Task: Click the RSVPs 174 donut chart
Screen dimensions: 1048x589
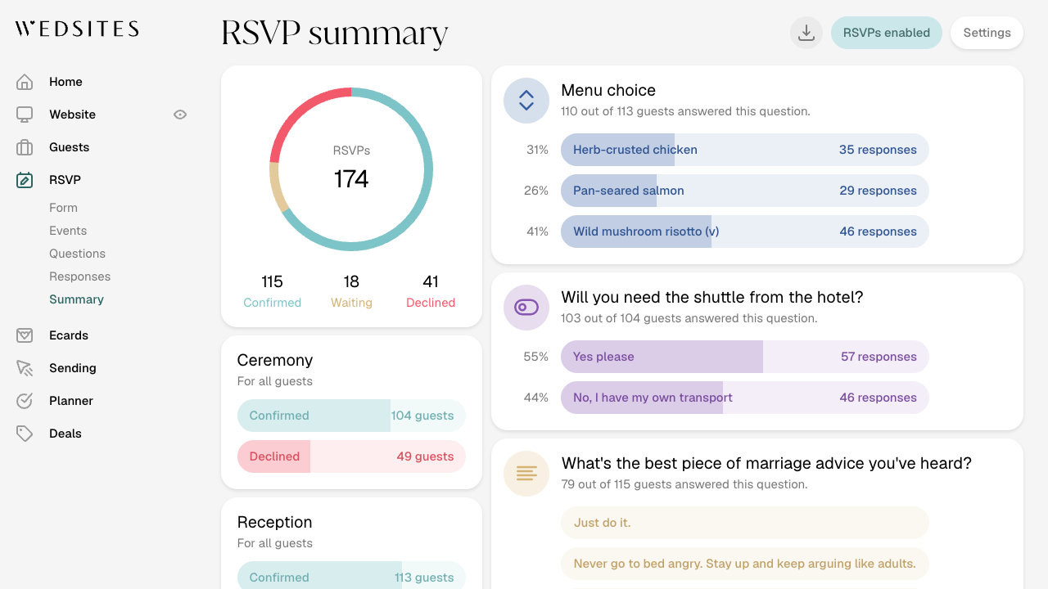Action: [351, 169]
